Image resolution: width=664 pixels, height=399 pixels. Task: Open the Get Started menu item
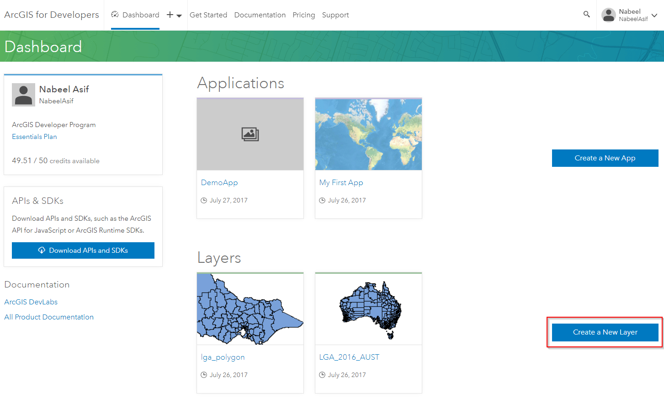pyautogui.click(x=208, y=15)
